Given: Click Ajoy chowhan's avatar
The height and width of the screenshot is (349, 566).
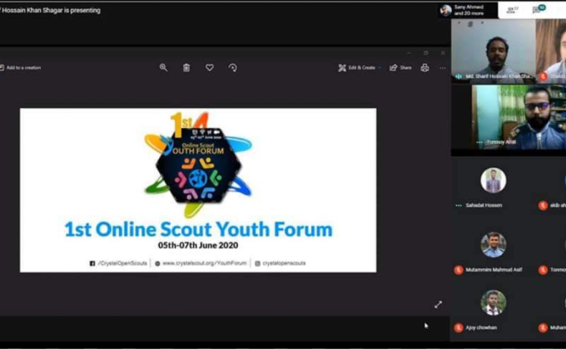Looking at the screenshot, I should coord(493,302).
